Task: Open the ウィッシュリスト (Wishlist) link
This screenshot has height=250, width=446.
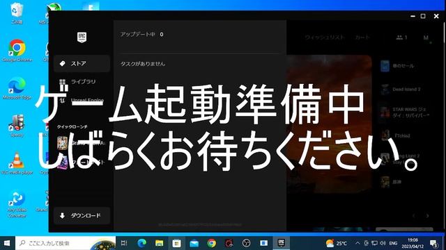Action: (325, 37)
